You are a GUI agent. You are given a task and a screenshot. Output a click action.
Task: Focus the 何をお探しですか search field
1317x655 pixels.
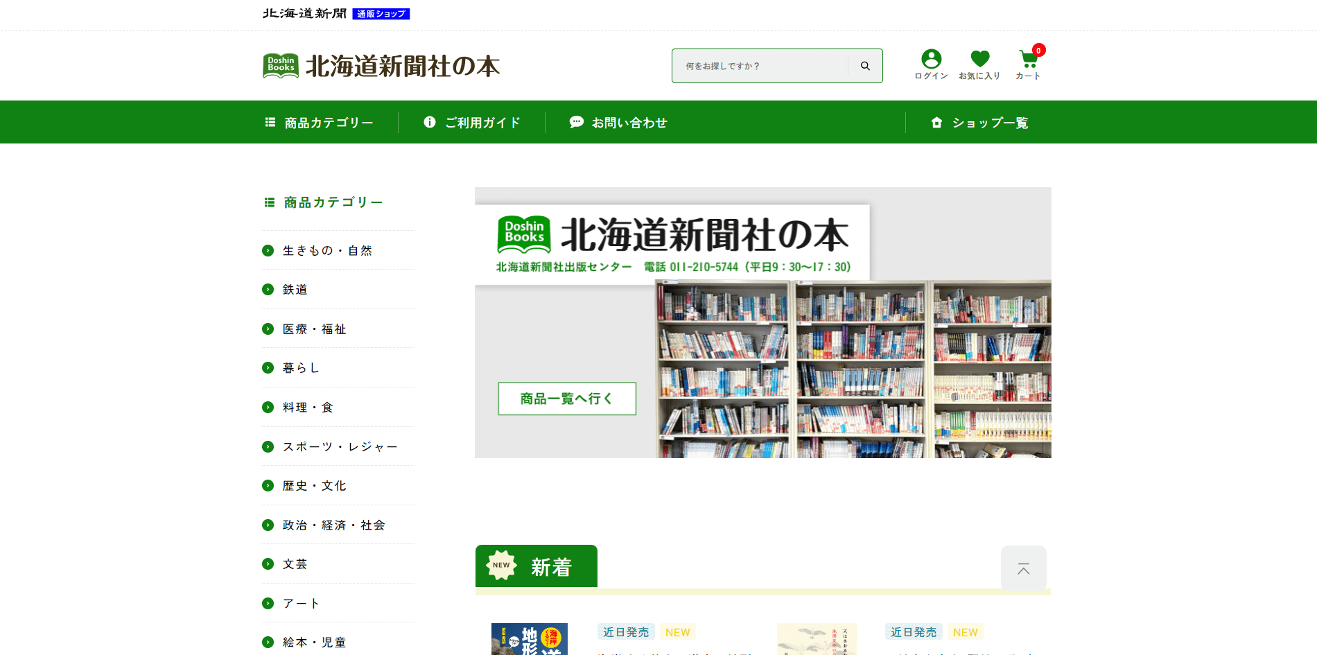[x=760, y=66]
